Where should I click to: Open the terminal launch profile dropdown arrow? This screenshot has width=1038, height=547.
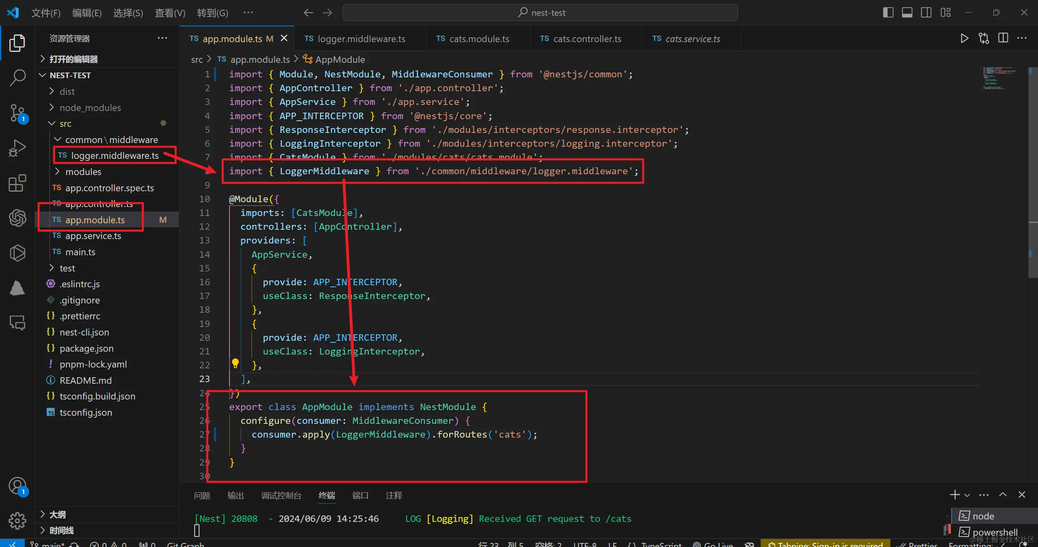pos(967,495)
